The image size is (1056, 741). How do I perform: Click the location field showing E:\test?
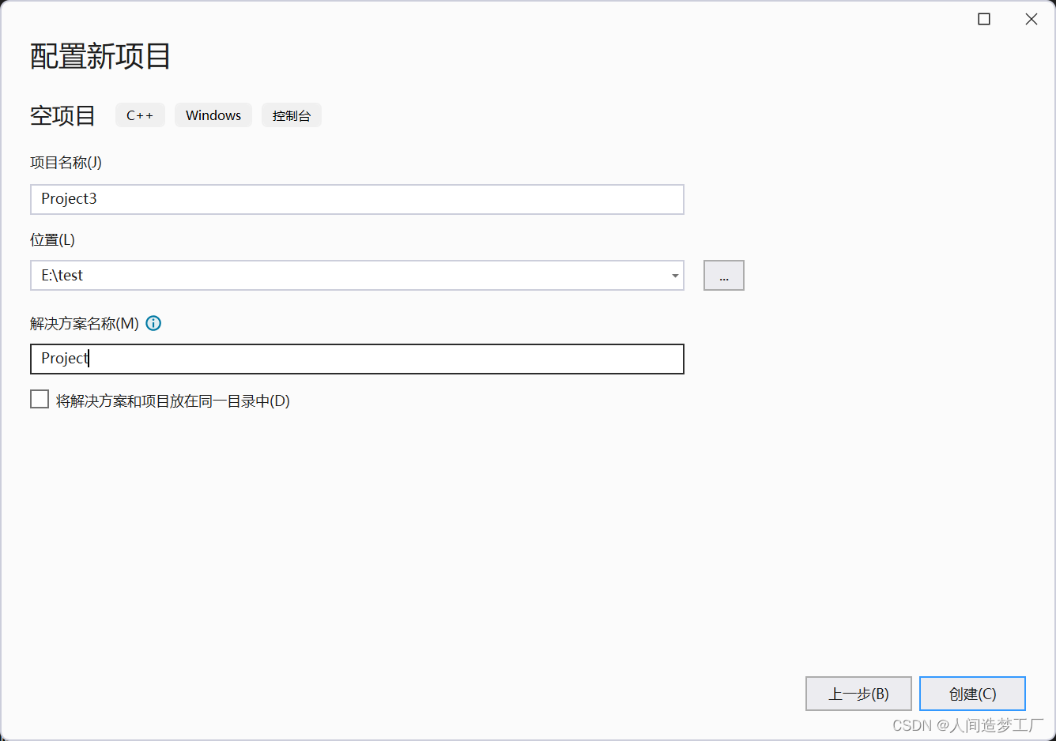(356, 276)
